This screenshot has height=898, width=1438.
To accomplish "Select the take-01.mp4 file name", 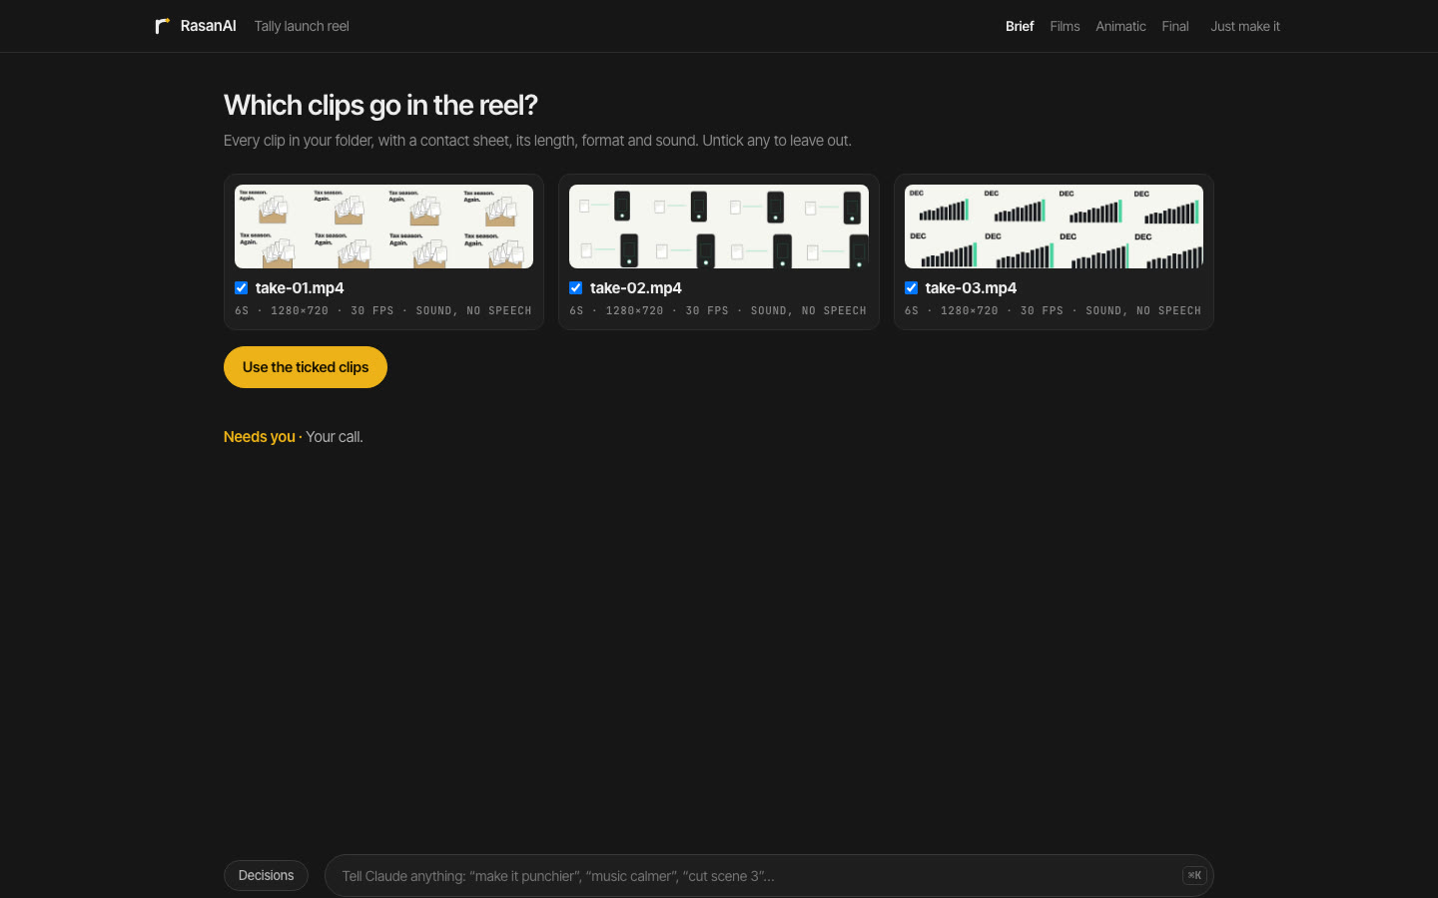I will [x=300, y=287].
